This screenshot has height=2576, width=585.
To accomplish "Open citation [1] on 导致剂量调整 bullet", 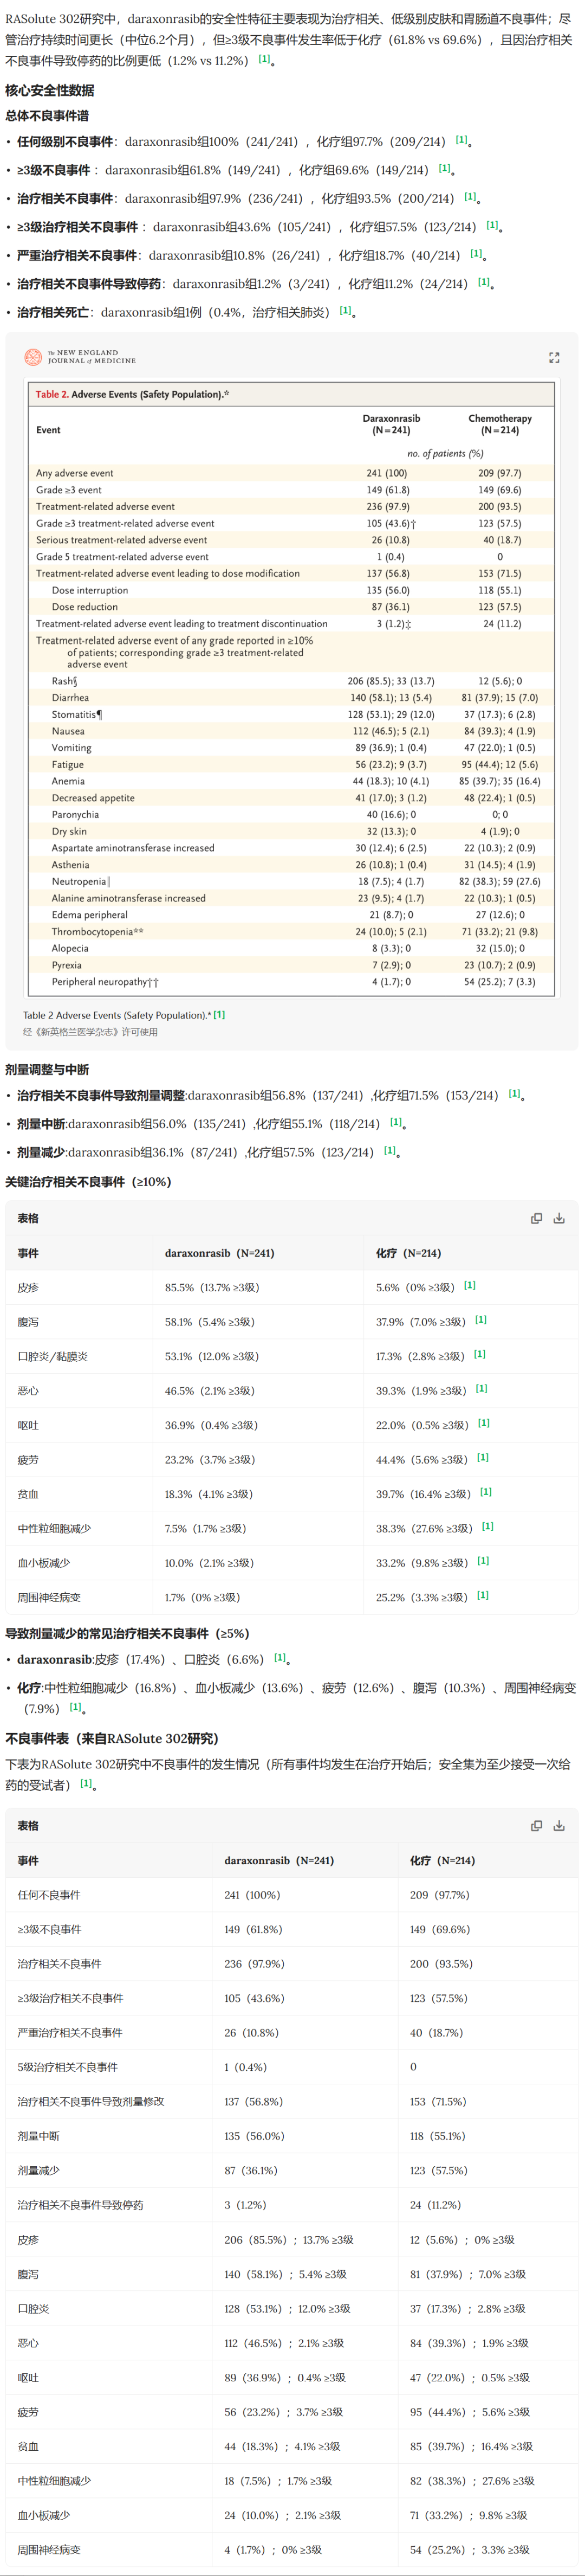I will pyautogui.click(x=514, y=1094).
